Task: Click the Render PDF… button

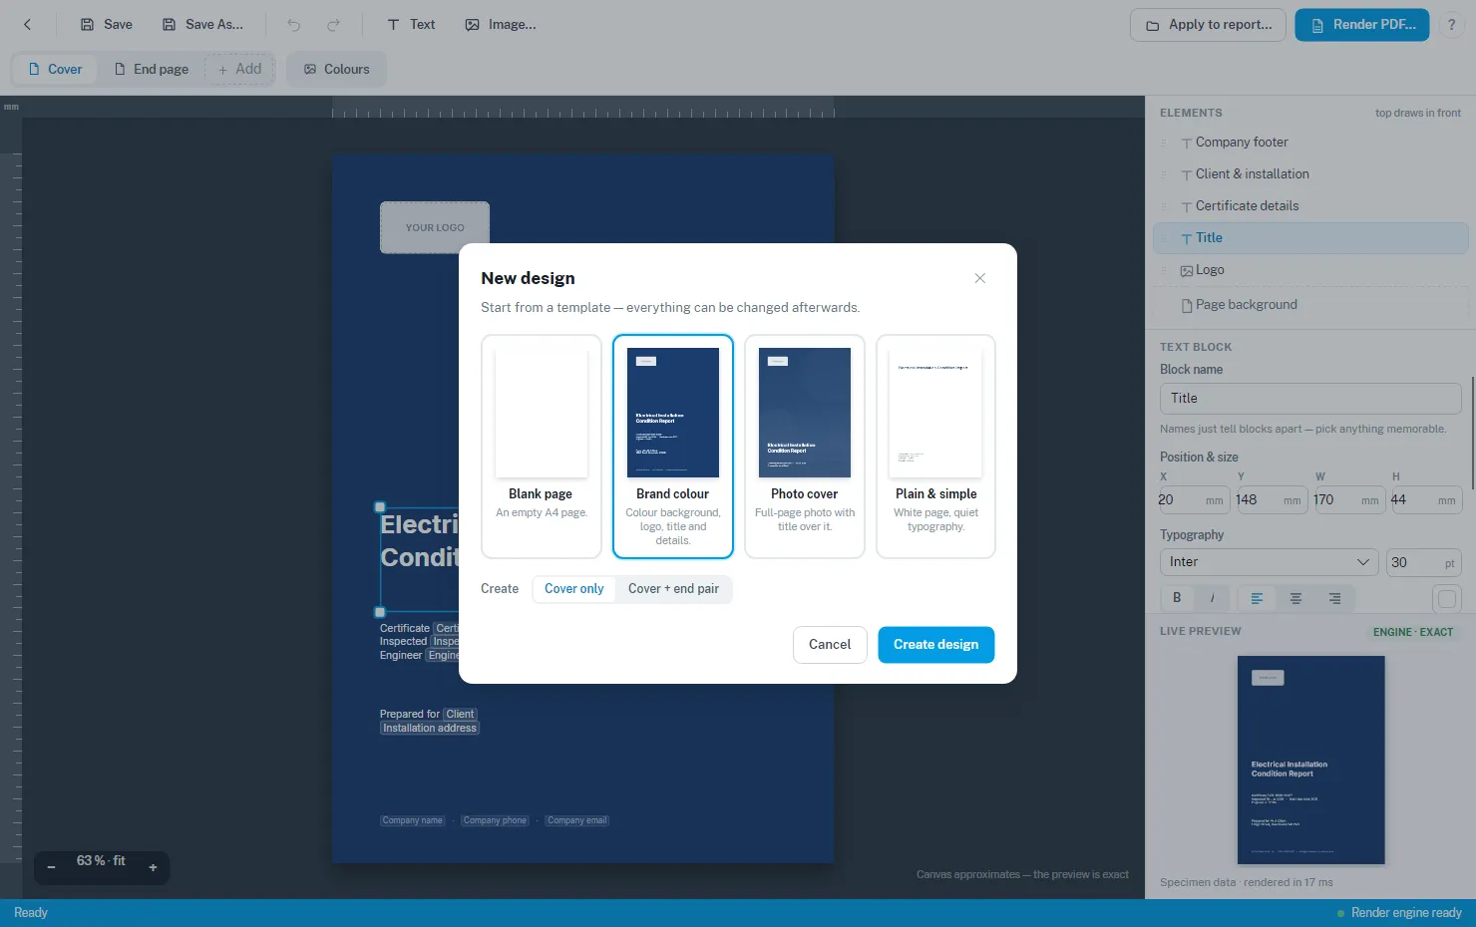Action: (x=1361, y=25)
